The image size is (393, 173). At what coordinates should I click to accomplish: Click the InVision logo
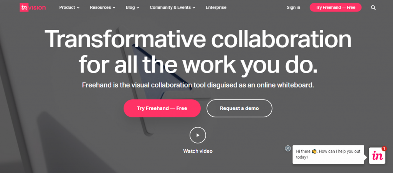[33, 8]
